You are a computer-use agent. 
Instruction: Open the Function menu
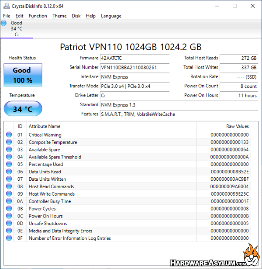38,16
